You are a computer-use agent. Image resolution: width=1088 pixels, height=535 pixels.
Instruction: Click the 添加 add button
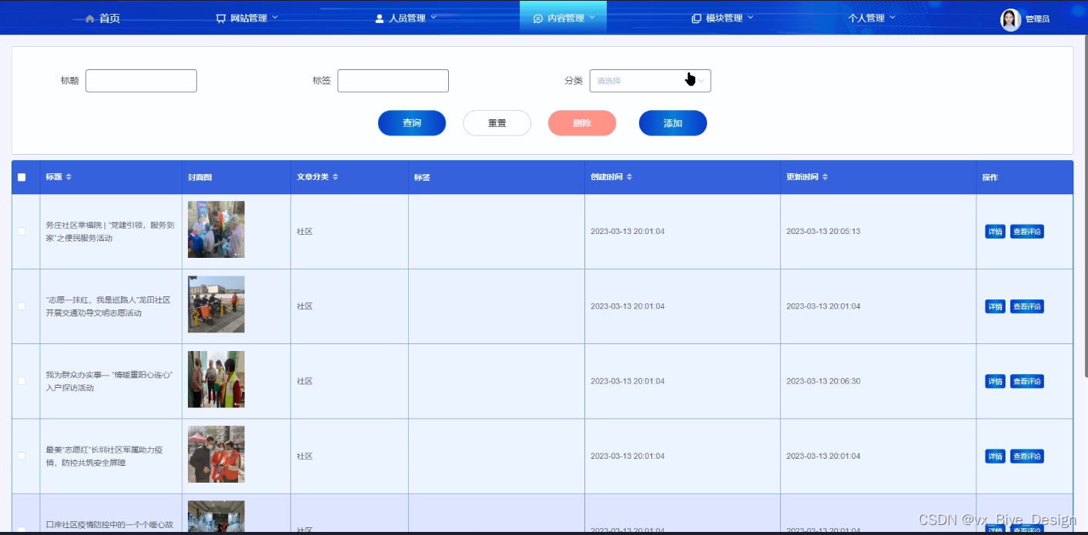[673, 123]
